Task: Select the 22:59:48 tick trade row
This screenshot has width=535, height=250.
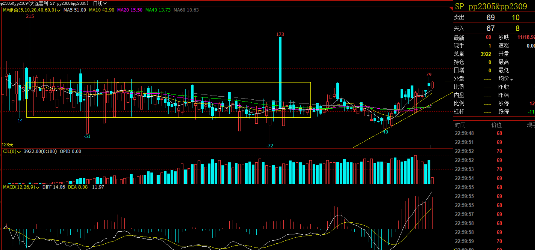Action: pos(478,133)
